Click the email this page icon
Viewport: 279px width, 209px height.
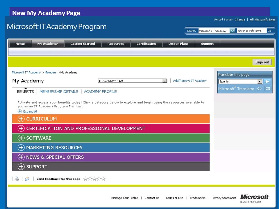[27, 179]
